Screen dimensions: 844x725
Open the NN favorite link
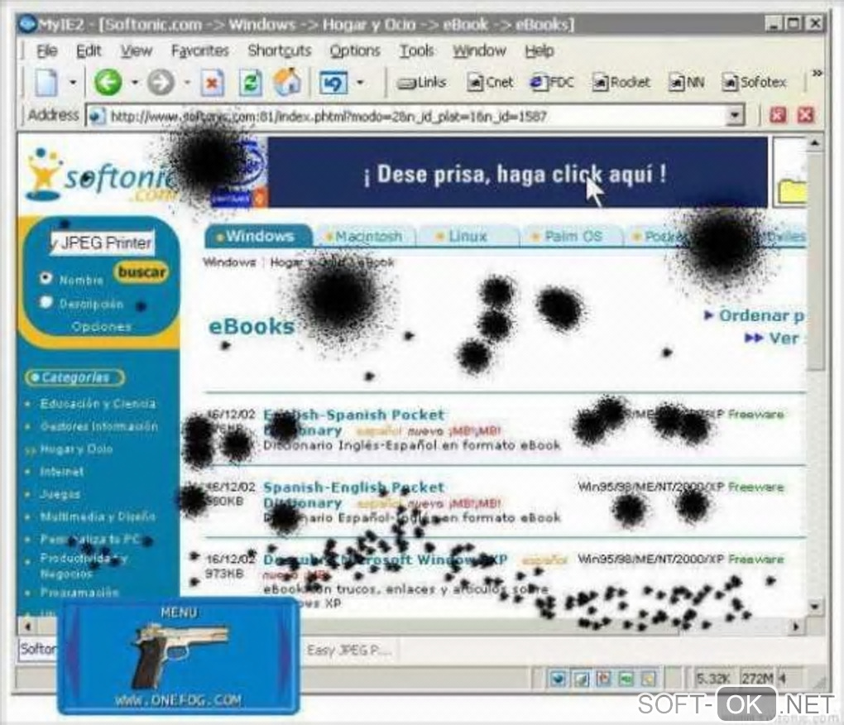686,83
